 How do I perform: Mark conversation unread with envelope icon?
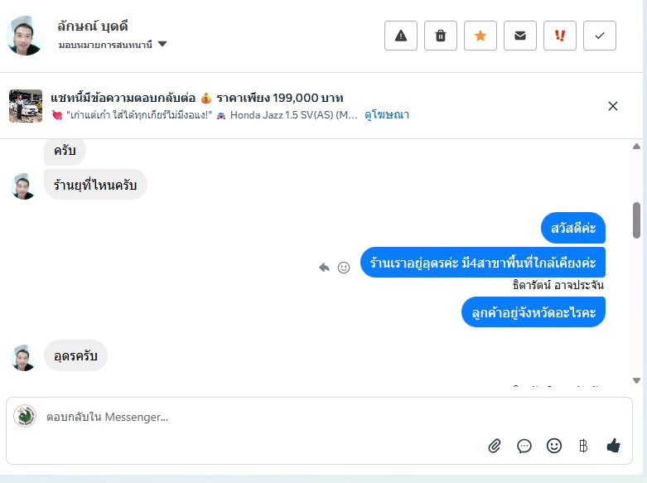click(520, 36)
